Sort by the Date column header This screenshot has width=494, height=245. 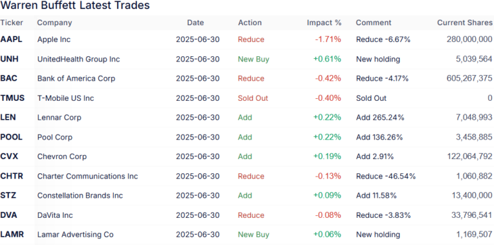[196, 23]
